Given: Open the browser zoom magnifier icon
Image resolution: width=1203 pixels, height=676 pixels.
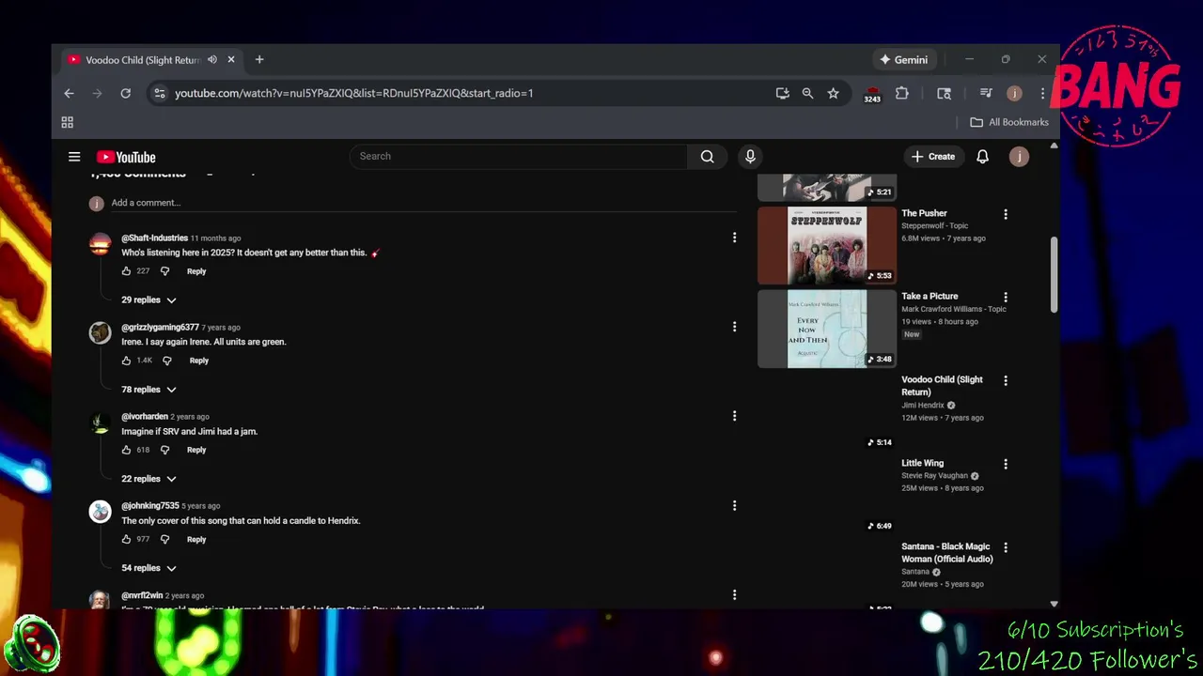Looking at the screenshot, I should click(x=807, y=93).
